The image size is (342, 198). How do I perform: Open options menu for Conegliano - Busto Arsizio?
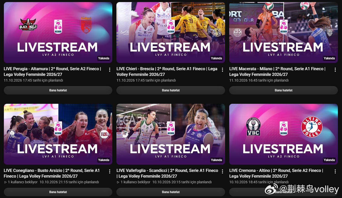tap(110, 171)
